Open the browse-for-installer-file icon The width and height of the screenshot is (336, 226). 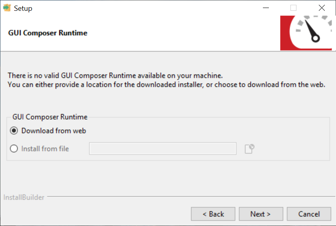[250, 149]
